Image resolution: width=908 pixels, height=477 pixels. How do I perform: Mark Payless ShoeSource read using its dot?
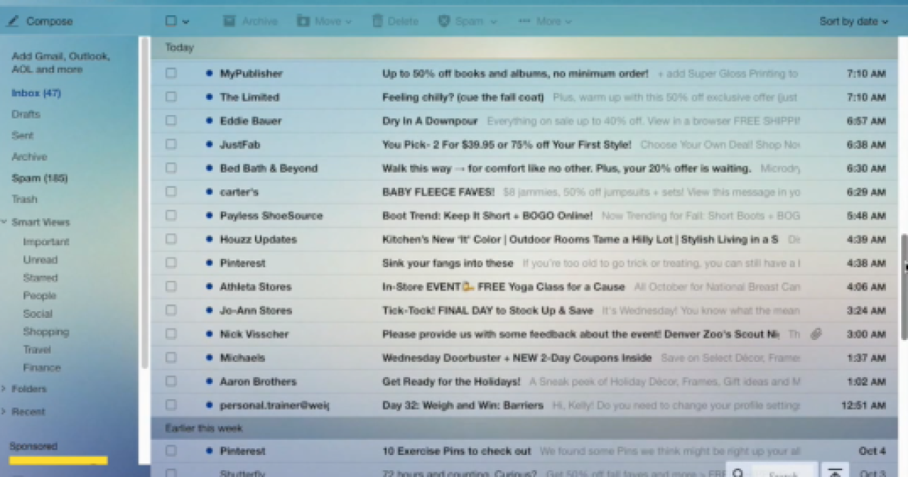coord(208,216)
